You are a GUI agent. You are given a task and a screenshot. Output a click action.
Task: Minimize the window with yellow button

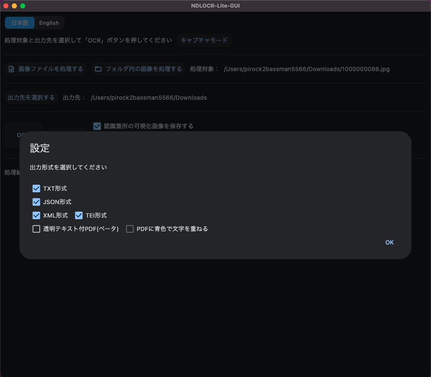[x=14, y=6]
